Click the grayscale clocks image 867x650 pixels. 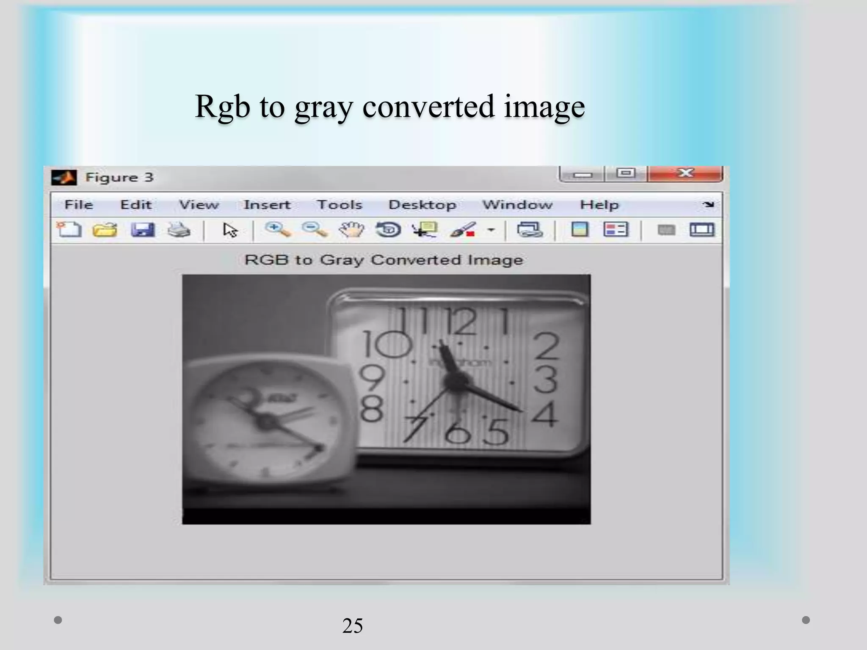click(x=387, y=399)
